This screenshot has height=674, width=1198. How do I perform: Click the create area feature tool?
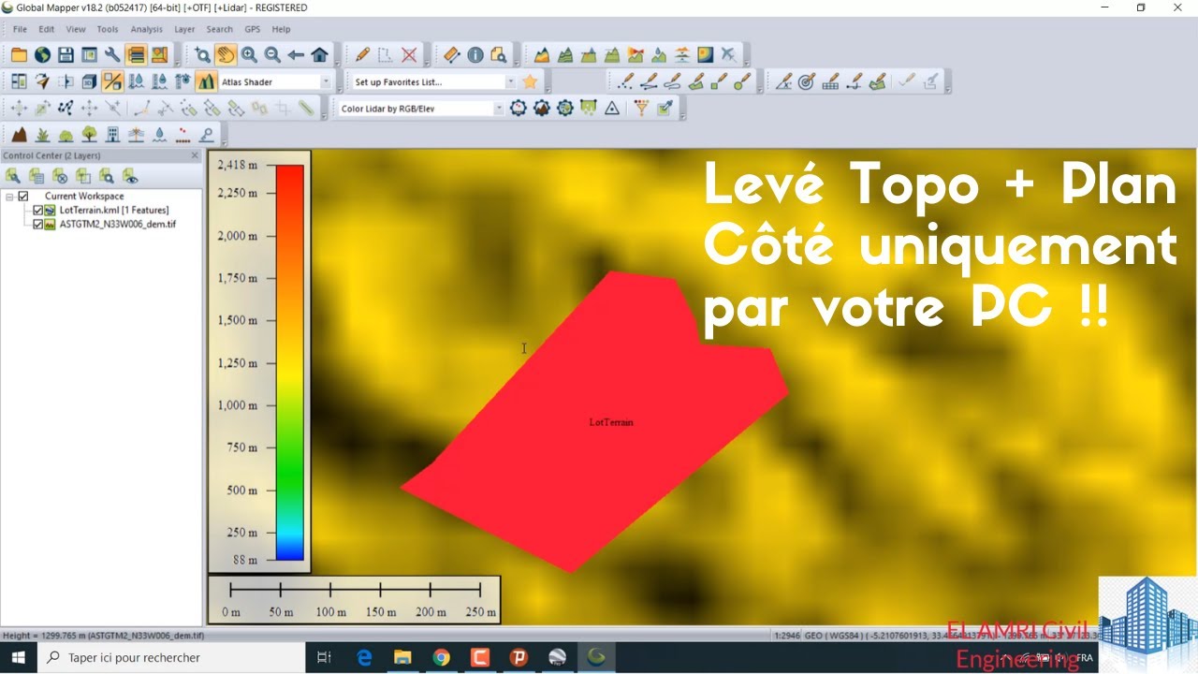pos(695,81)
